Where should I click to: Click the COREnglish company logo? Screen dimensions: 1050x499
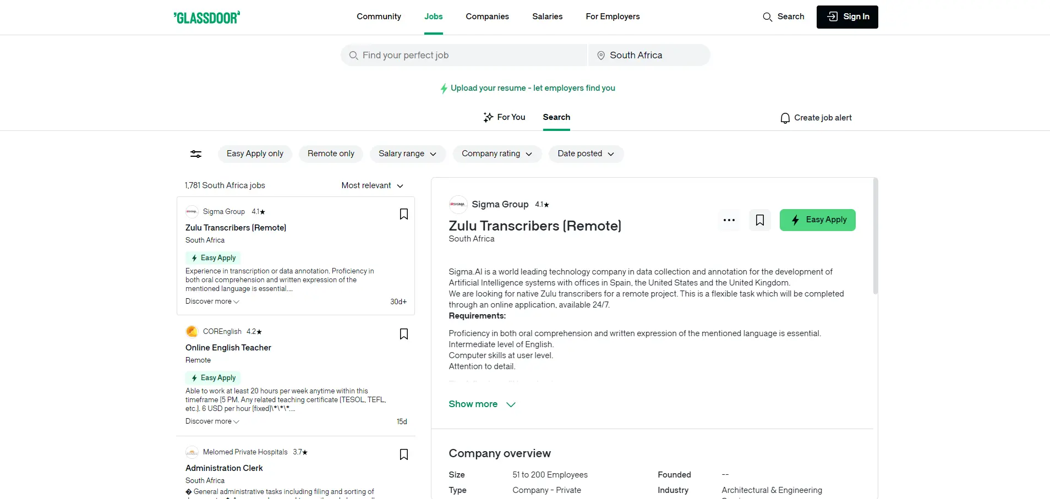click(x=192, y=332)
